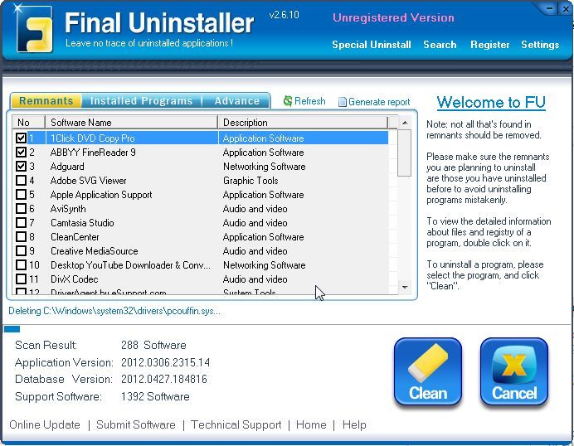Viewport: 574px width, 446px height.
Task: Check the Desktop YouTube Downloader checkbox
Action: (21, 265)
